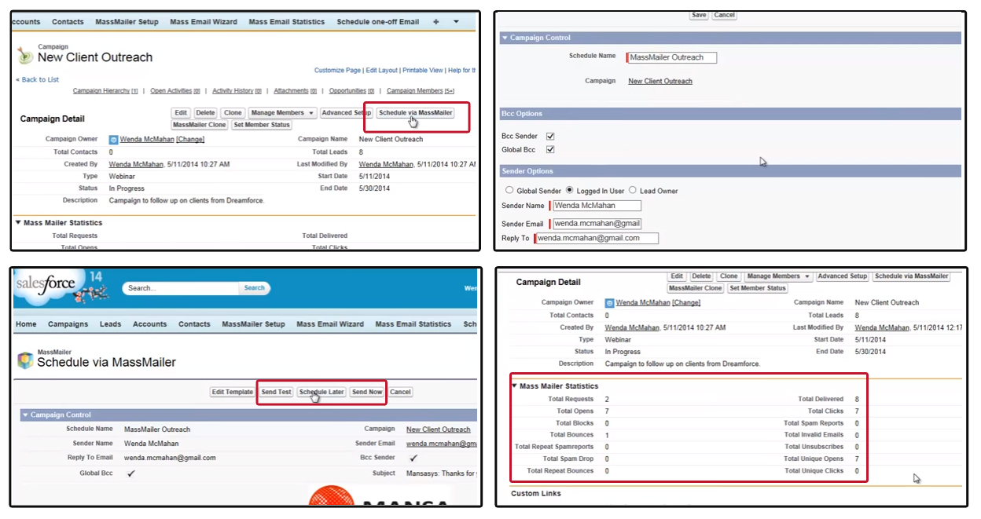Click the MassMailer cube icon beside the page title
The image size is (981, 519).
pos(25,360)
